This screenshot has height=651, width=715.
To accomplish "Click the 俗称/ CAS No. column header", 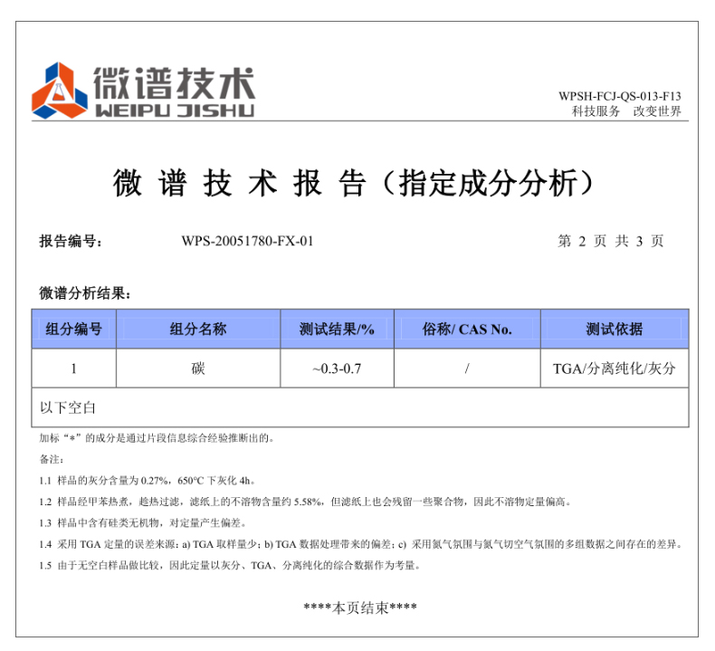I will 467,329.
